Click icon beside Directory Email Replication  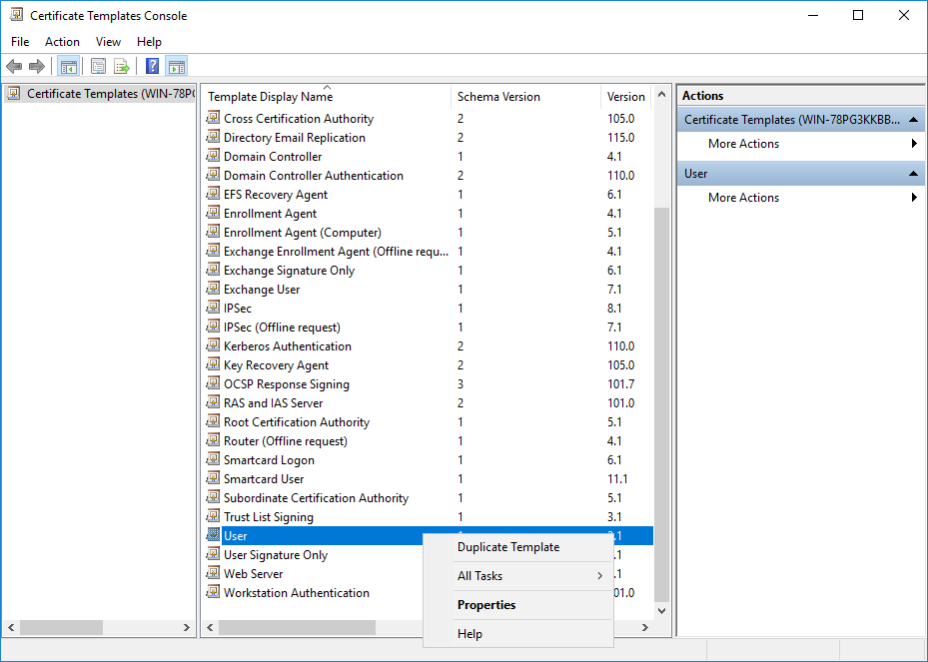tap(213, 137)
